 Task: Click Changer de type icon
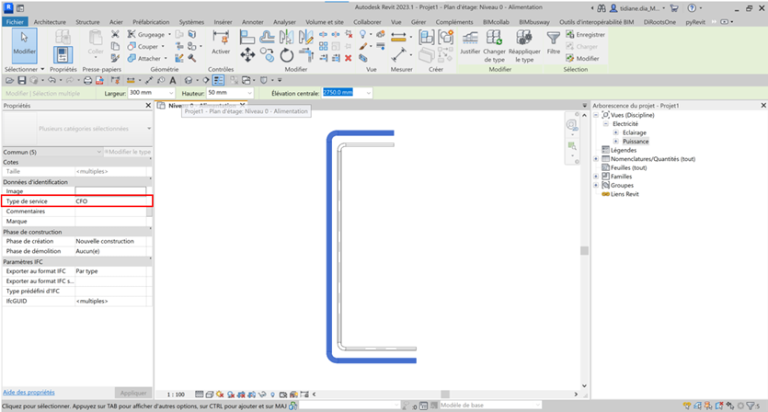(494, 39)
